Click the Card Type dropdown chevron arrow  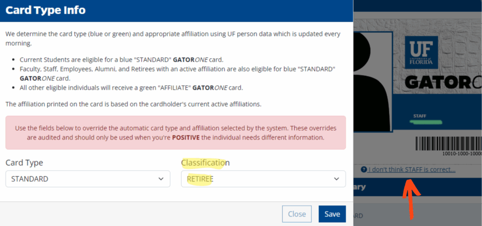[161, 179]
